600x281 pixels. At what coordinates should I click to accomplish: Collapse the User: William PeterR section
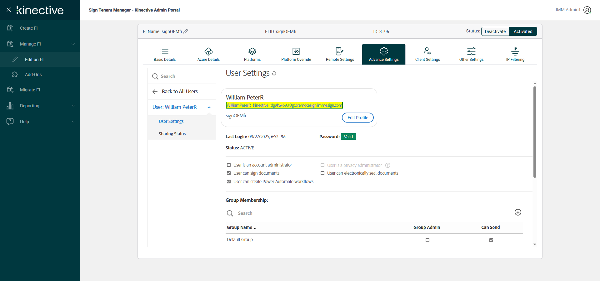[209, 107]
